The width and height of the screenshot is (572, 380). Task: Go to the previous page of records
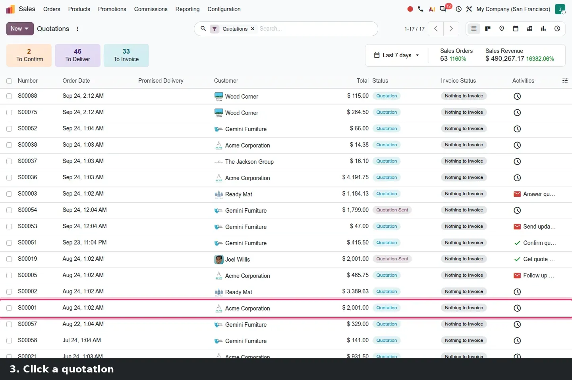click(x=436, y=29)
